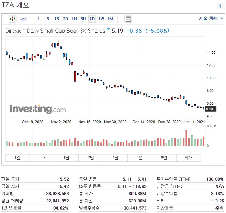This screenshot has height=213, width=226.
Task: Choose the 1H interval
Action: 75,19
